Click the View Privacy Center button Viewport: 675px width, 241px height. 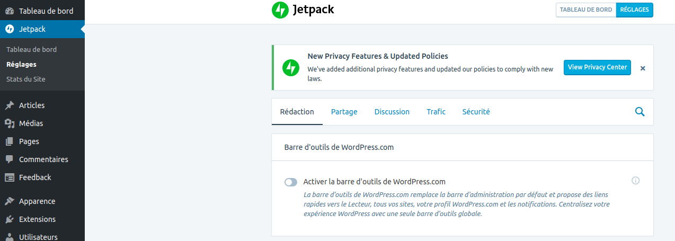click(597, 67)
